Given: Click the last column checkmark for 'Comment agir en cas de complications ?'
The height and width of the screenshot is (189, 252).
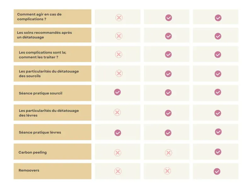Looking at the screenshot, I should 218,18.
